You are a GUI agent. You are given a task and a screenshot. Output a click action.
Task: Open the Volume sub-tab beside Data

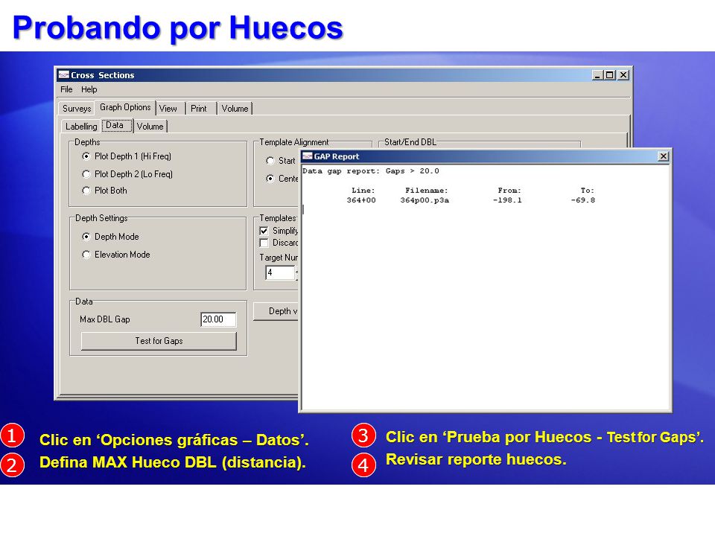[150, 127]
